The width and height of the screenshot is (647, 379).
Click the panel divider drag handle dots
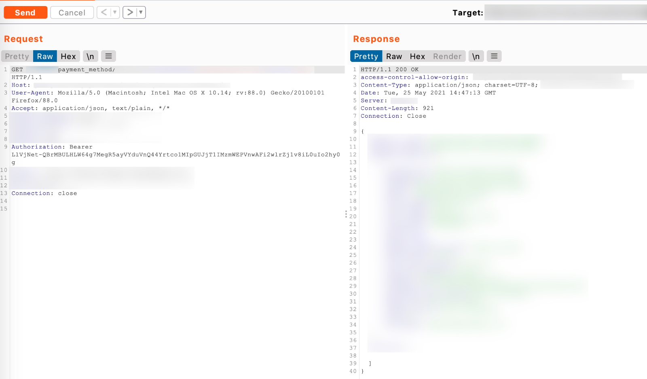[346, 214]
